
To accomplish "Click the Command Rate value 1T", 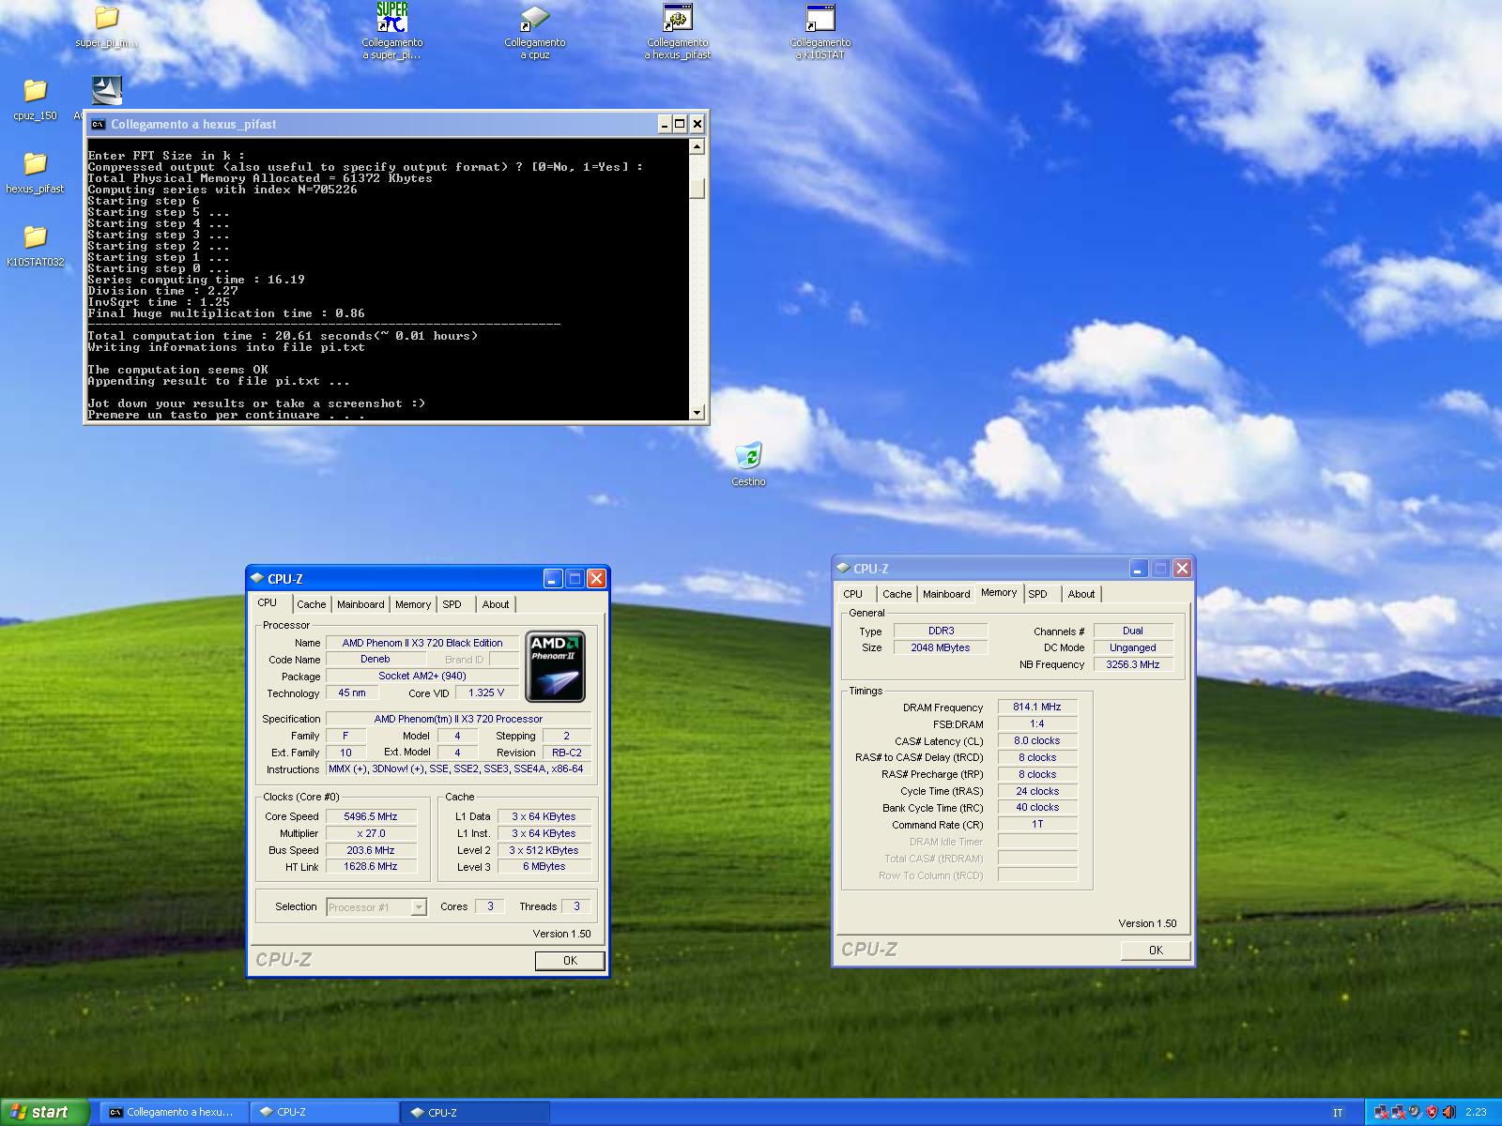I will tap(1037, 825).
